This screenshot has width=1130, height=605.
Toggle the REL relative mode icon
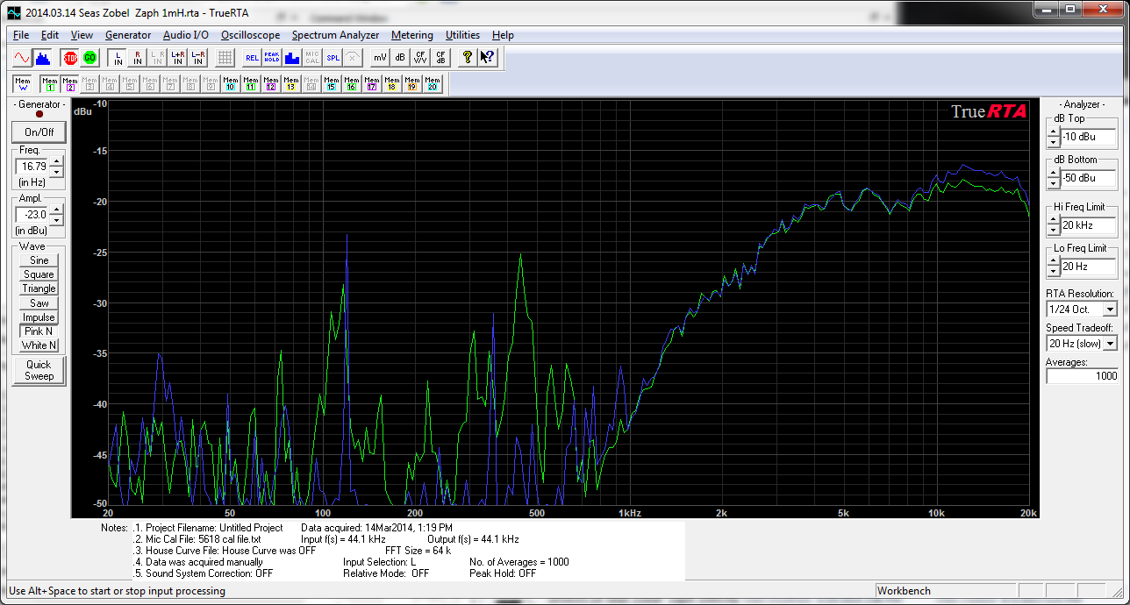252,58
